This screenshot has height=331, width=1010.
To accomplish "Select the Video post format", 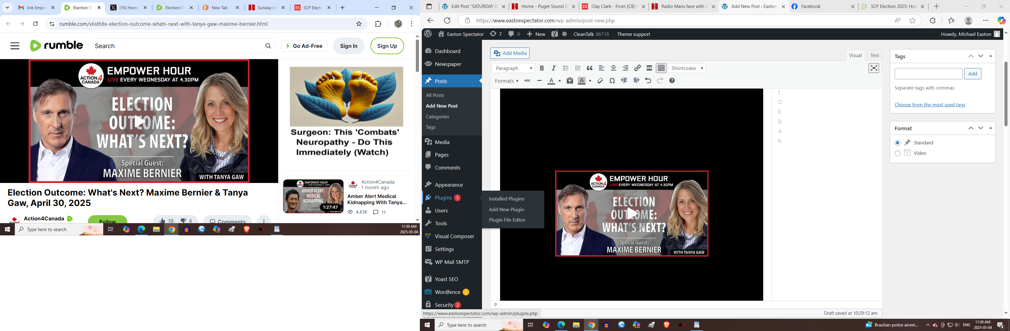I will [898, 153].
